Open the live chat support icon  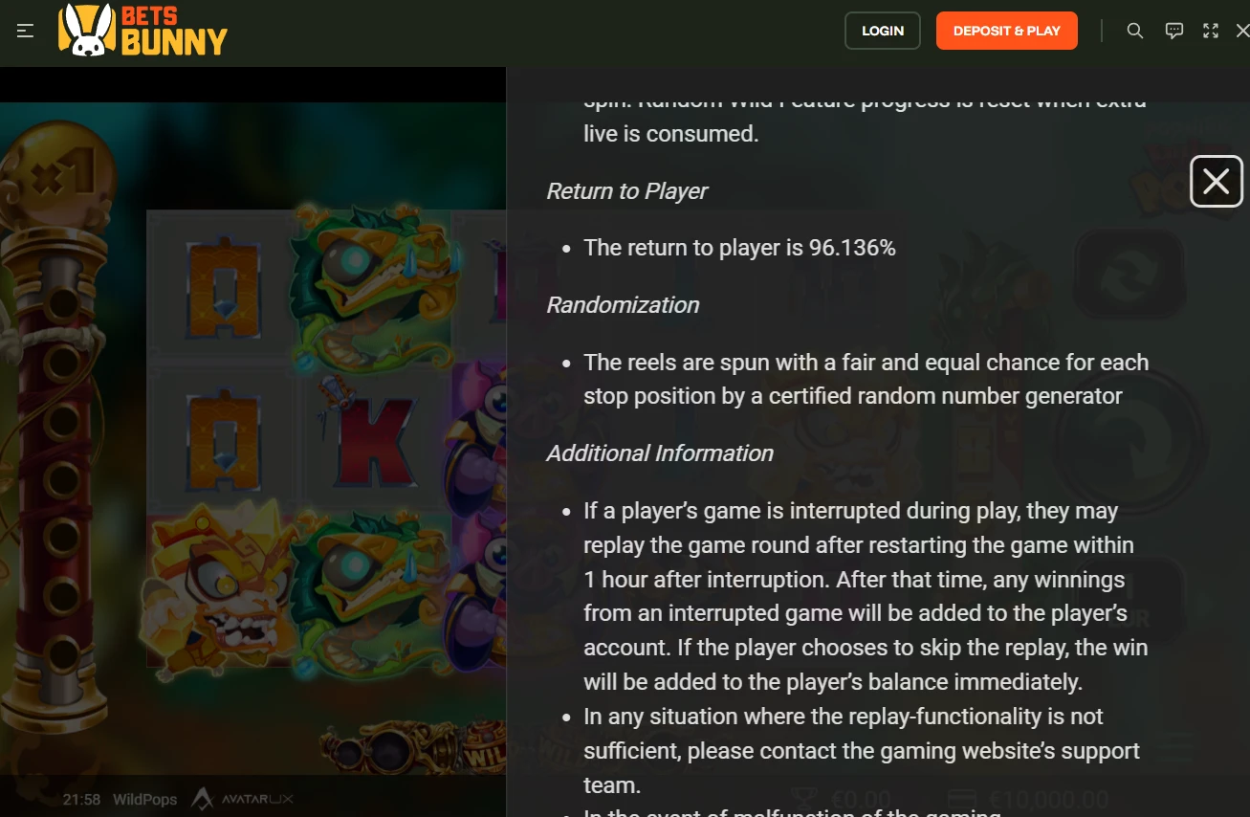coord(1174,31)
